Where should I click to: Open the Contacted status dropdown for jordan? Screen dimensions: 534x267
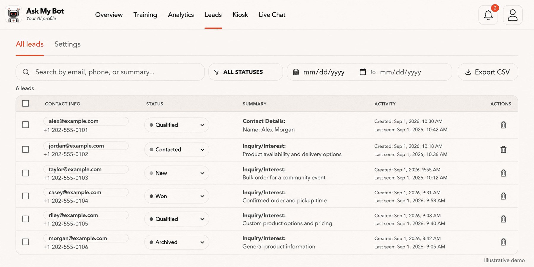point(177,150)
